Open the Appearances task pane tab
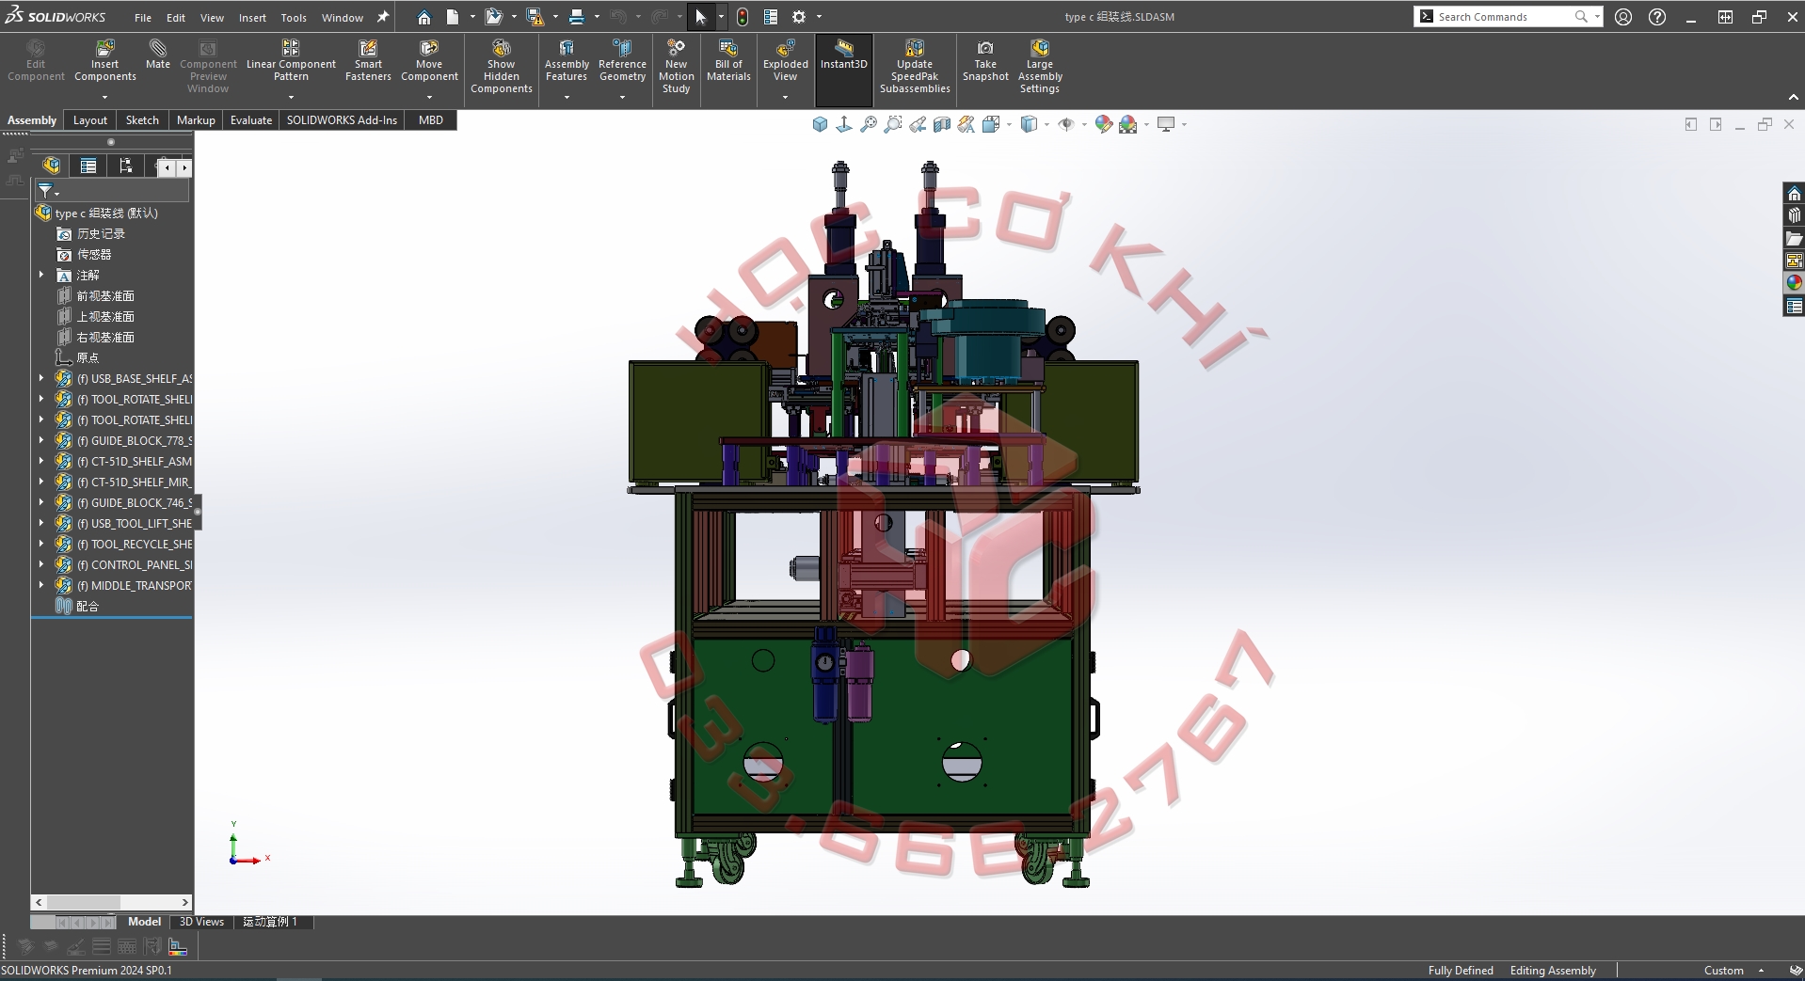The width and height of the screenshot is (1805, 981). [x=1794, y=283]
